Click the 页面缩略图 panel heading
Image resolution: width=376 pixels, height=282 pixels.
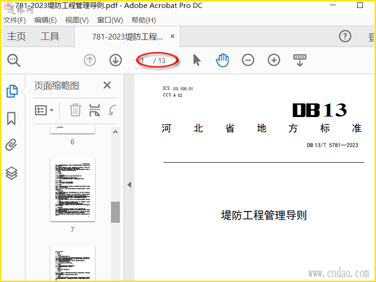click(x=56, y=86)
